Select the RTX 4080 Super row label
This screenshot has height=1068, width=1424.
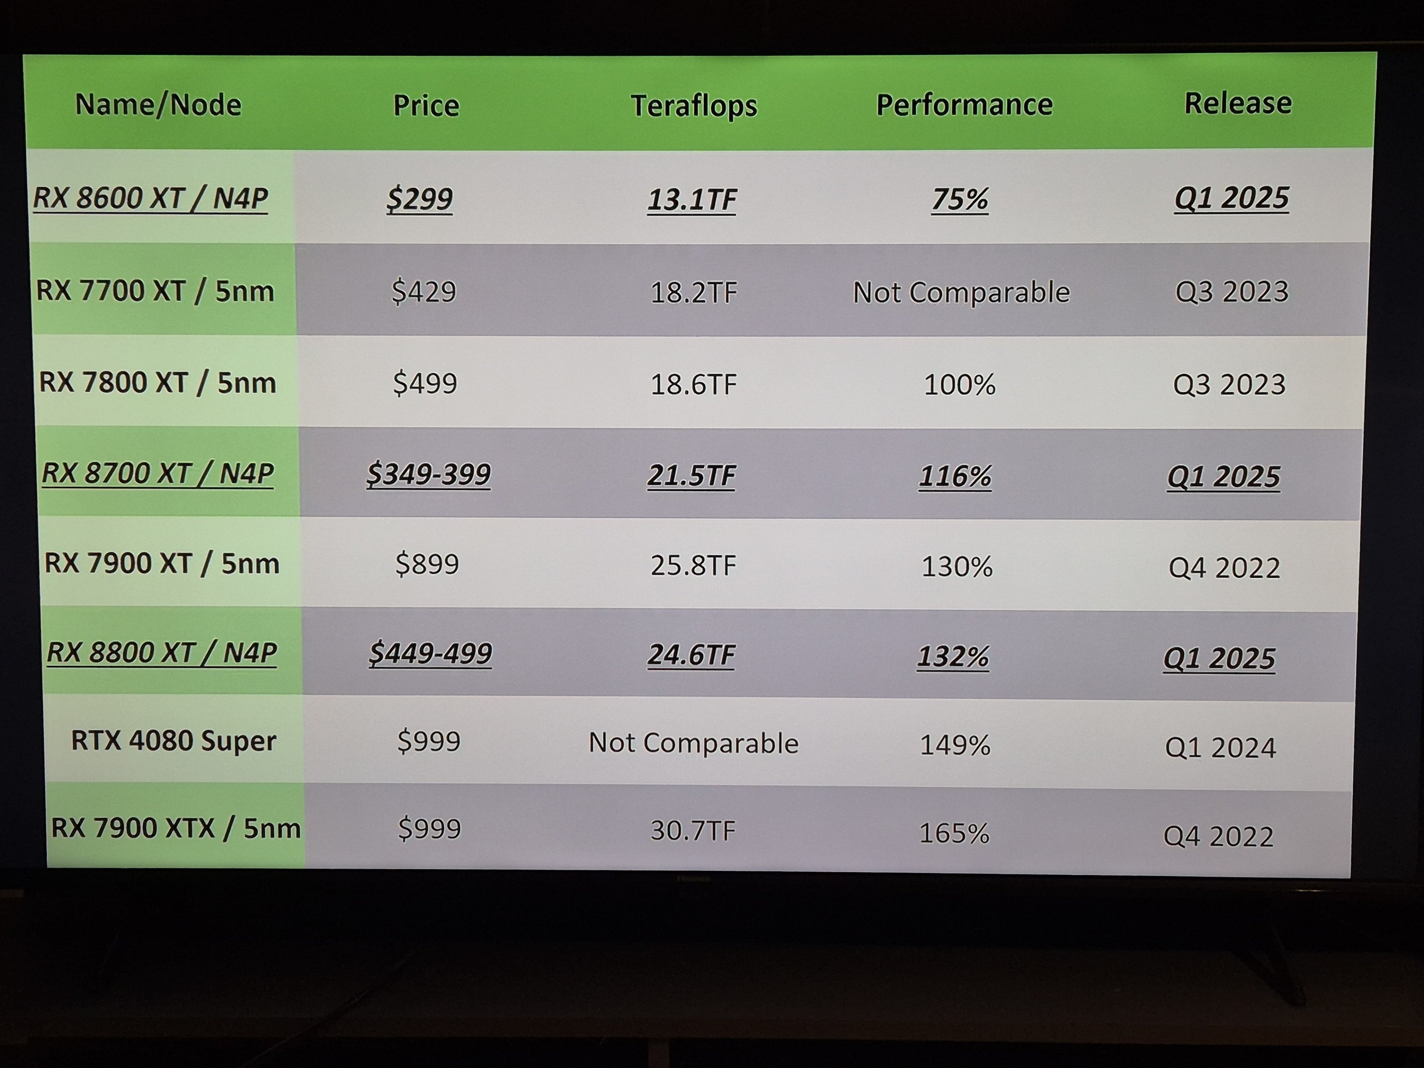click(174, 740)
